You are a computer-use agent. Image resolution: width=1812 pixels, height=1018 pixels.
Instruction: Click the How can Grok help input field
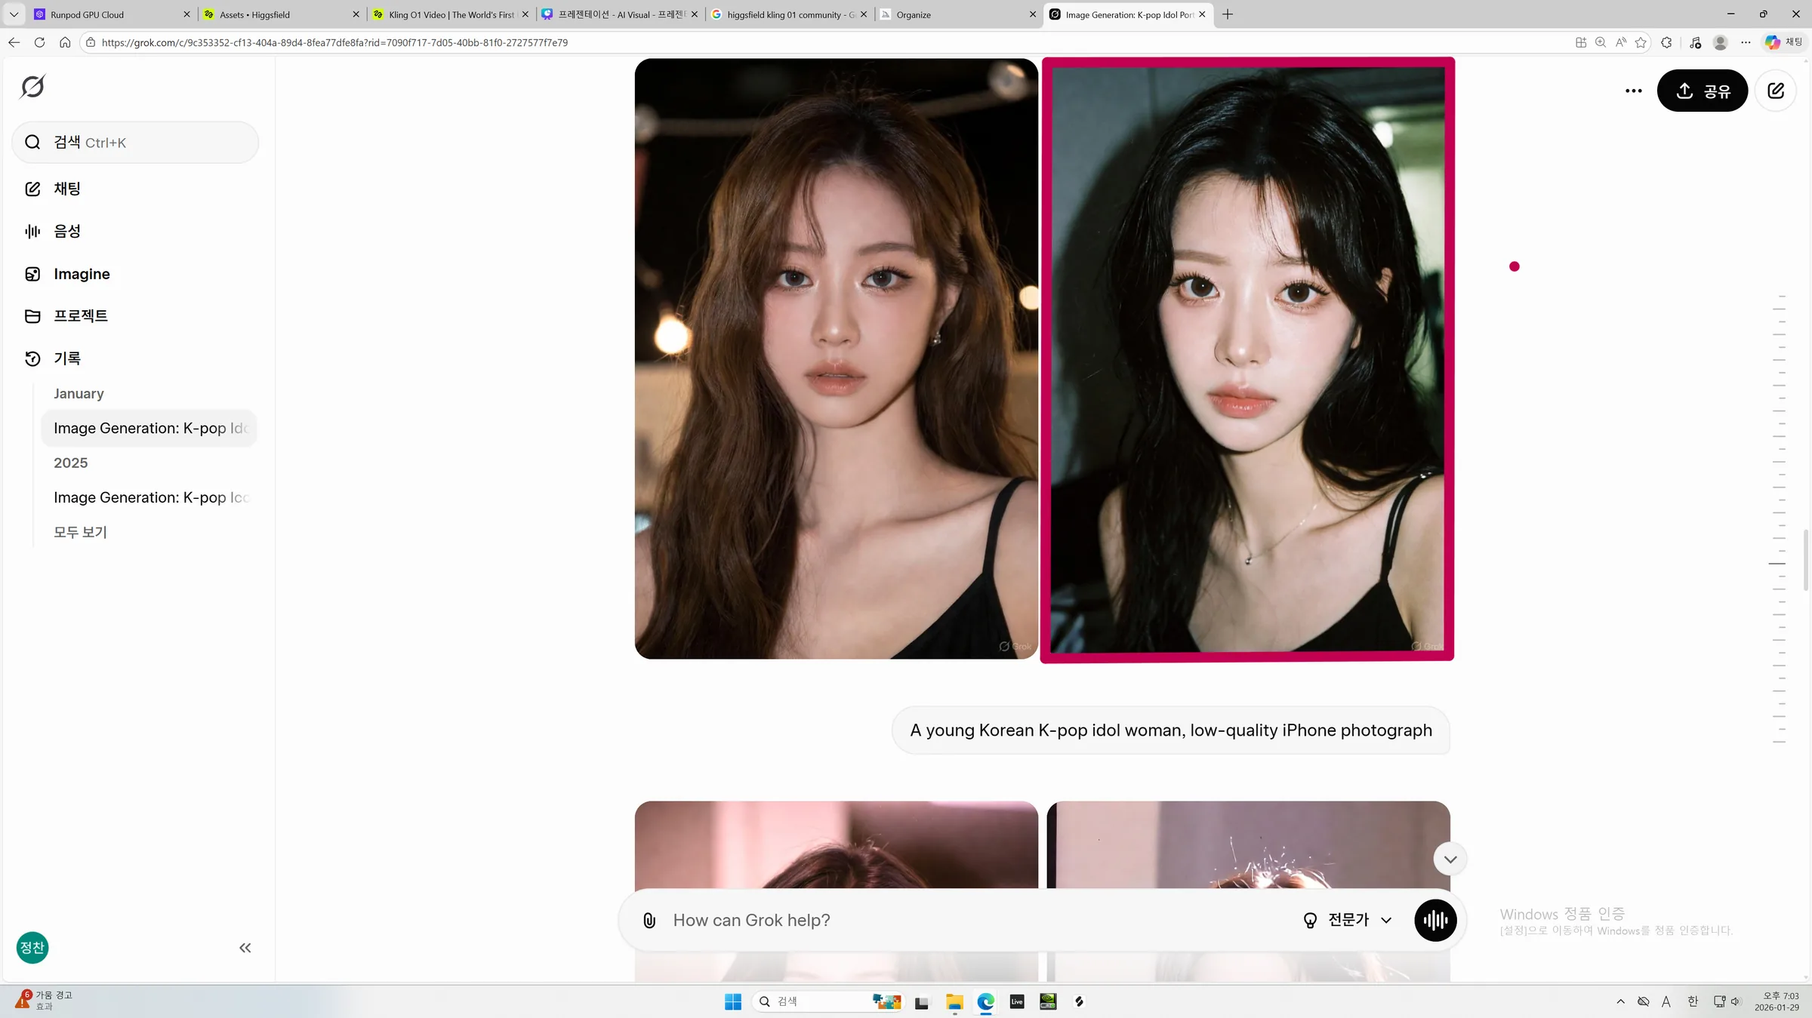tap(974, 920)
